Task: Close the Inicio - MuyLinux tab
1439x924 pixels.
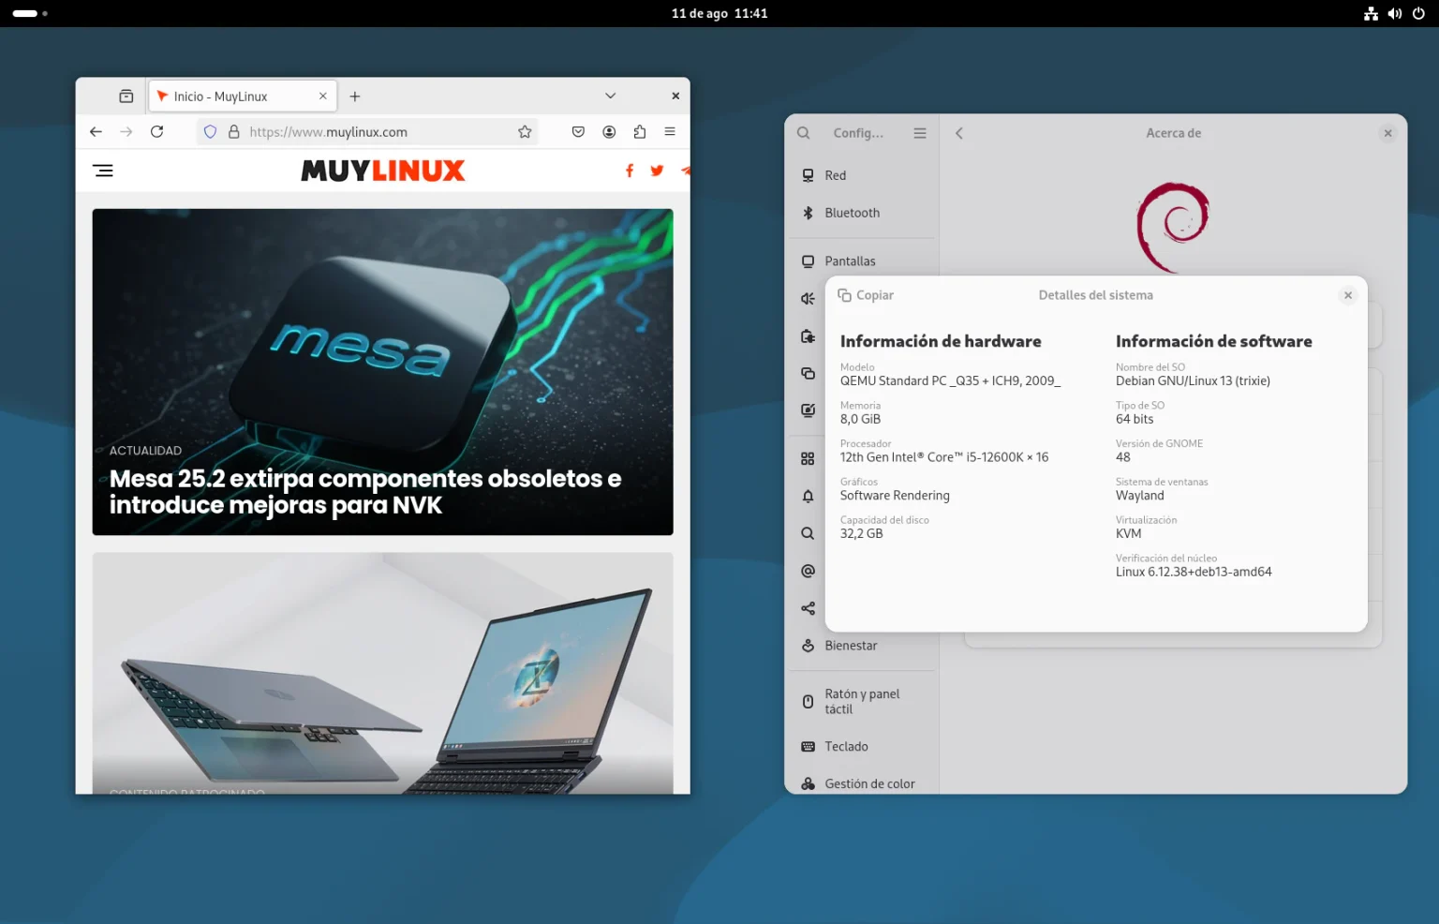Action: [x=322, y=96]
